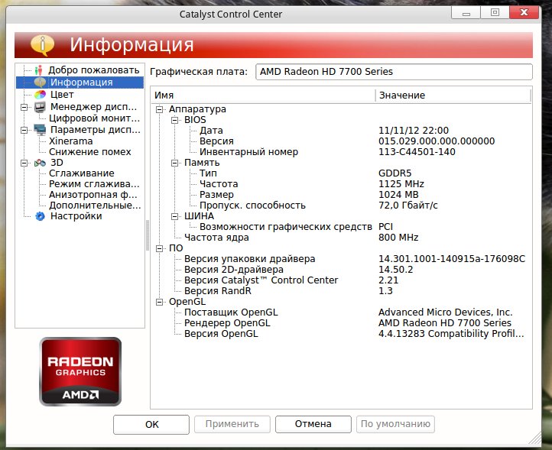Open the Сглаживание page
This screenshot has height=450, width=552.
point(81,173)
